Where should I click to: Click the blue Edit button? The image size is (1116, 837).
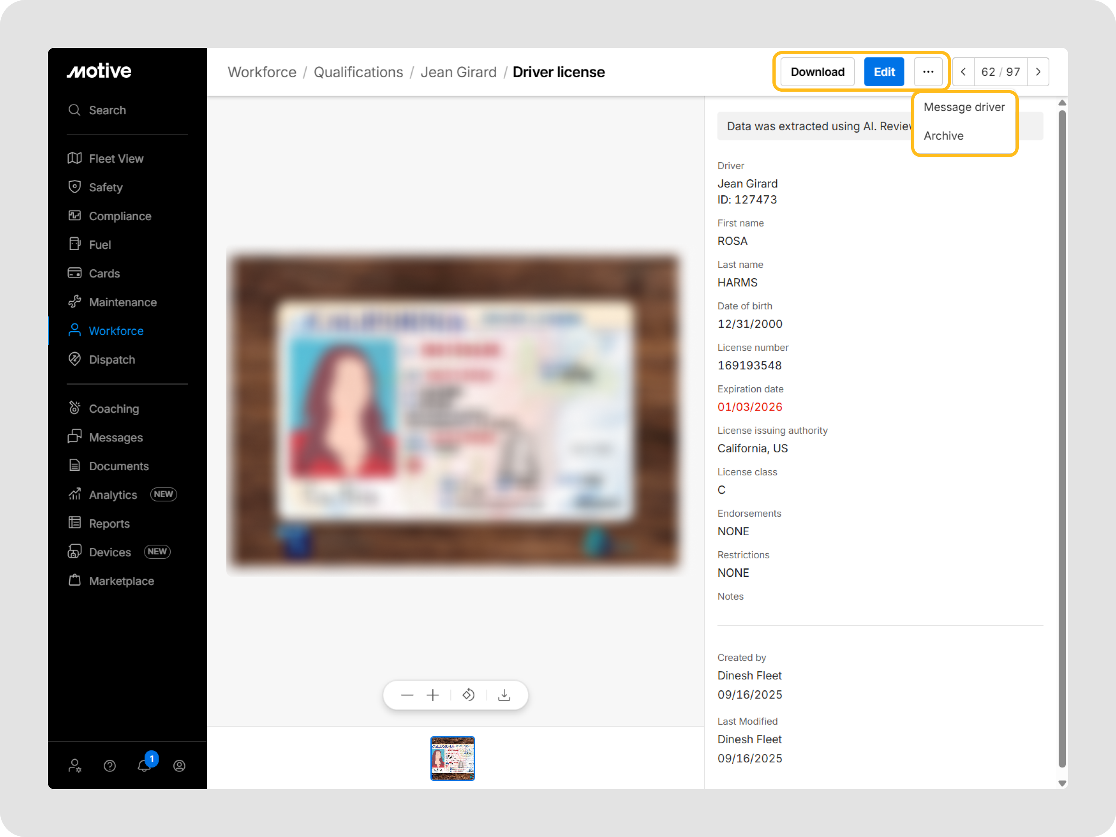click(883, 72)
